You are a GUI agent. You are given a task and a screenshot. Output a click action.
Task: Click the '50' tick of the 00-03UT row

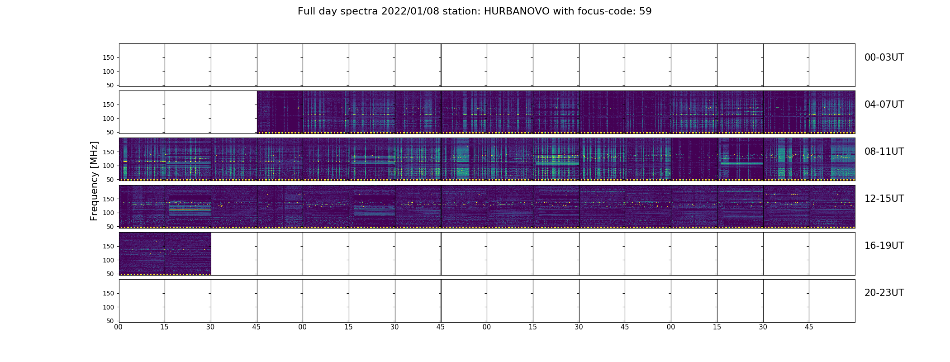(x=110, y=85)
